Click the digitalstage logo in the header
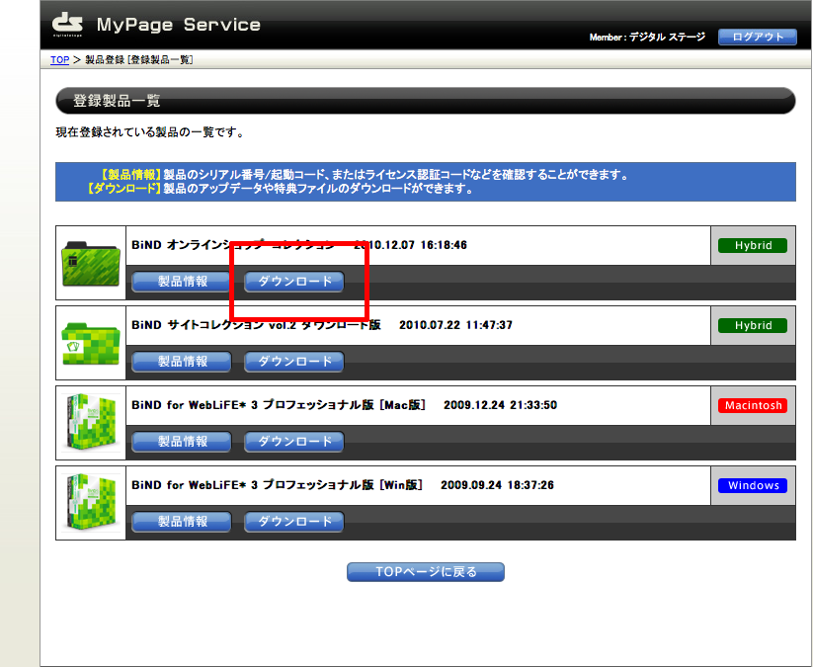 67,25
